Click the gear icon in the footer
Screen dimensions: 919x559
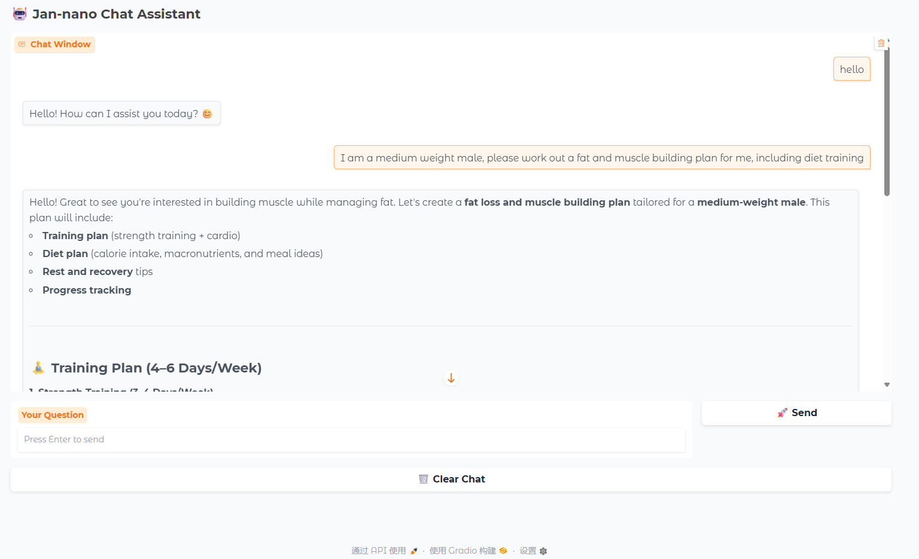(543, 551)
